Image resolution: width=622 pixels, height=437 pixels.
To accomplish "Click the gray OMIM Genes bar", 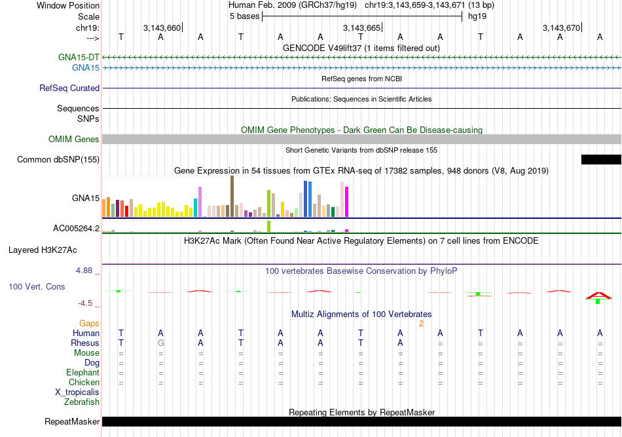I will (x=361, y=140).
